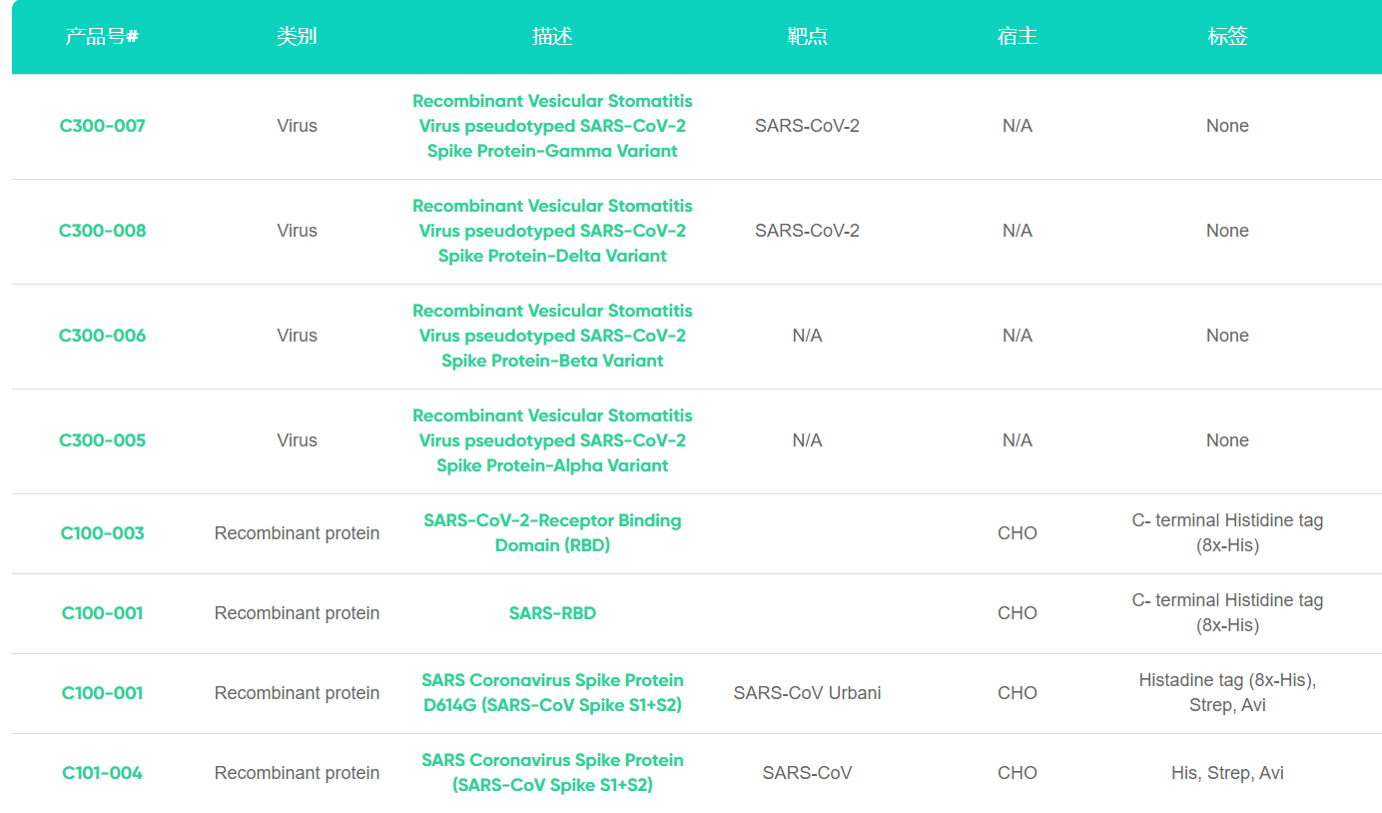This screenshot has width=1382, height=813.
Task: Click product number C101-004
Action: [102, 773]
